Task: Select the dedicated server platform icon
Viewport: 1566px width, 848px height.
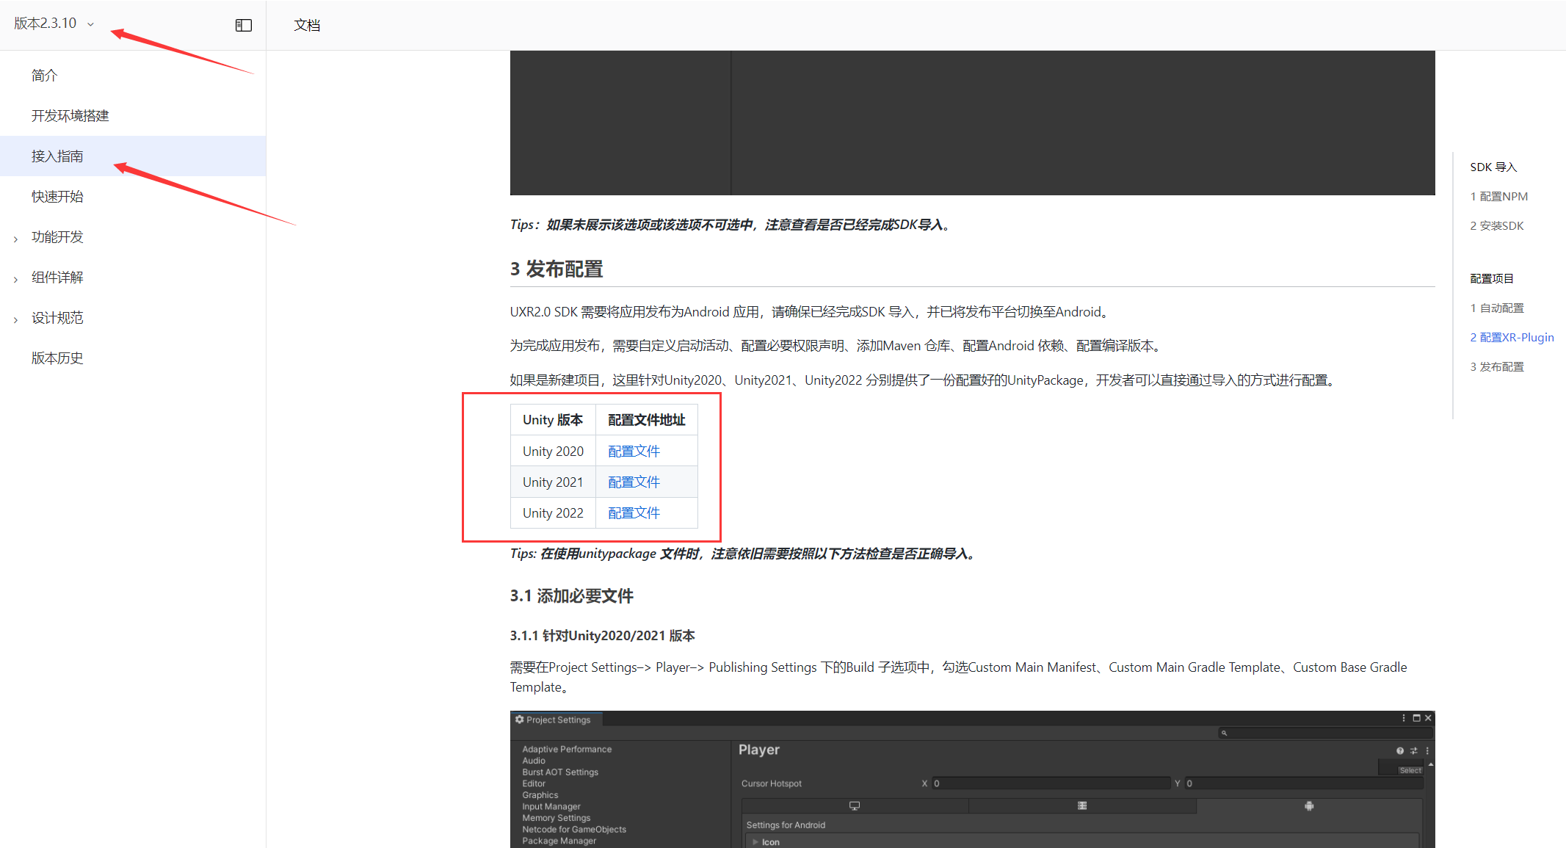Action: tap(1081, 806)
